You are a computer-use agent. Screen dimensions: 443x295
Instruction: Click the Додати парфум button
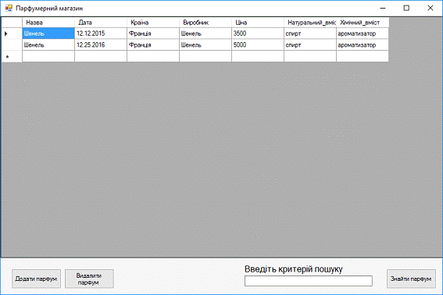pos(36,279)
